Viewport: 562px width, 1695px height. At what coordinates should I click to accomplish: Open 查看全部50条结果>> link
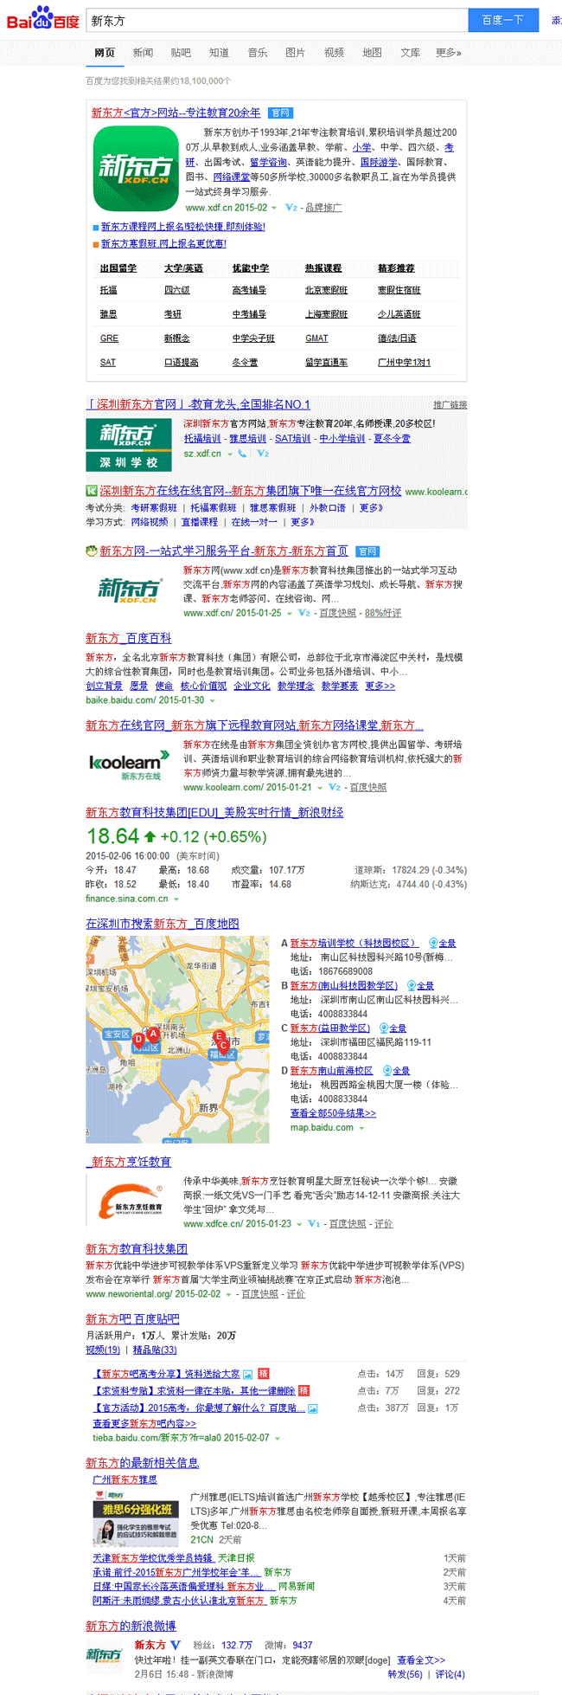(x=333, y=1113)
